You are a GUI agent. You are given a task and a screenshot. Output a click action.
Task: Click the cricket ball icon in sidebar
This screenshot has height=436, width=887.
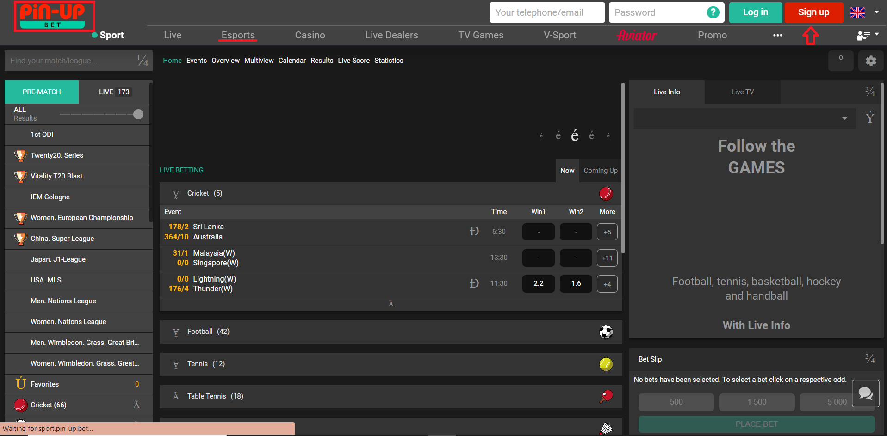pos(20,405)
